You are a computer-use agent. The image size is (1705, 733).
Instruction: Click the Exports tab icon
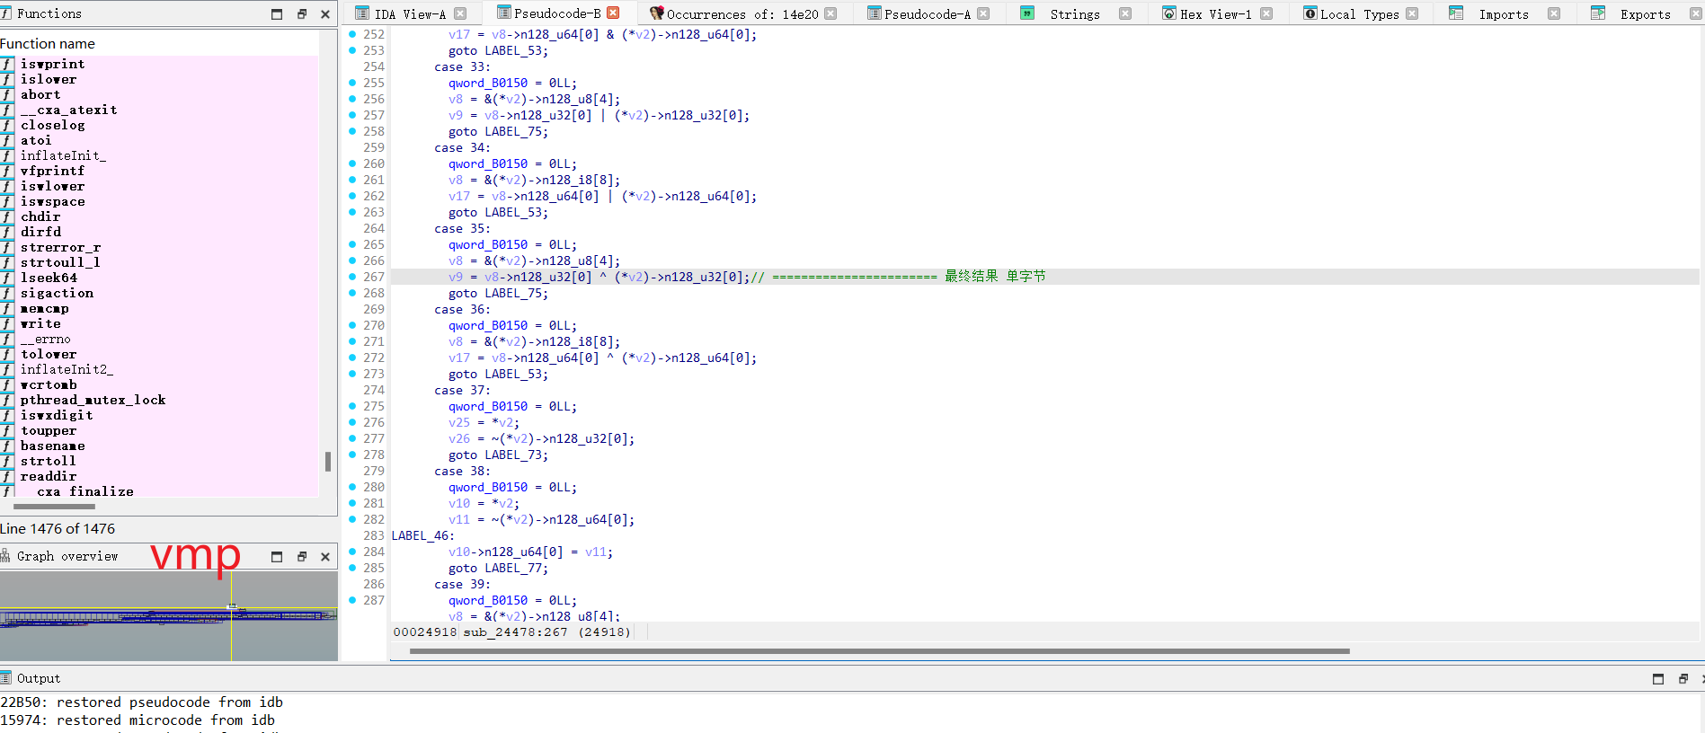coord(1598,13)
